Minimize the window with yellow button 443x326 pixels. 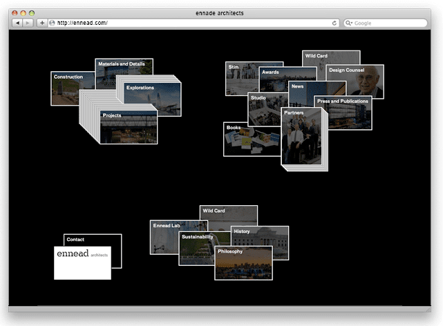coord(23,13)
